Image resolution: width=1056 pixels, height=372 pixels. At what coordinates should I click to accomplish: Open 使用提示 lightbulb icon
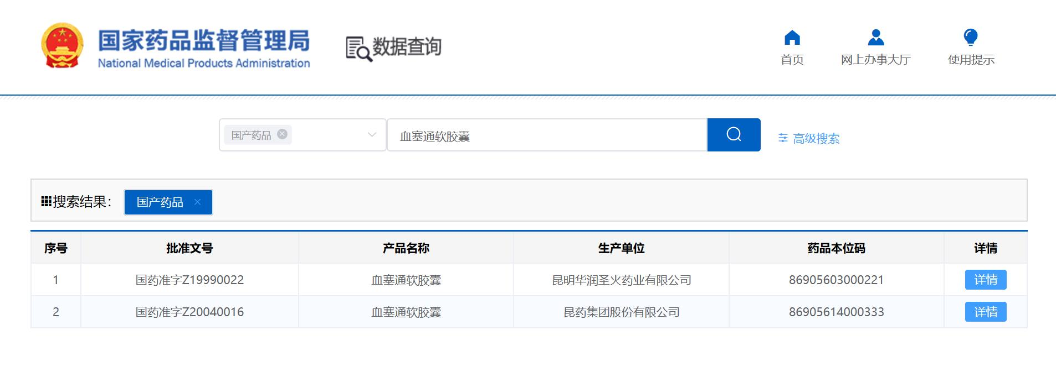click(x=971, y=37)
